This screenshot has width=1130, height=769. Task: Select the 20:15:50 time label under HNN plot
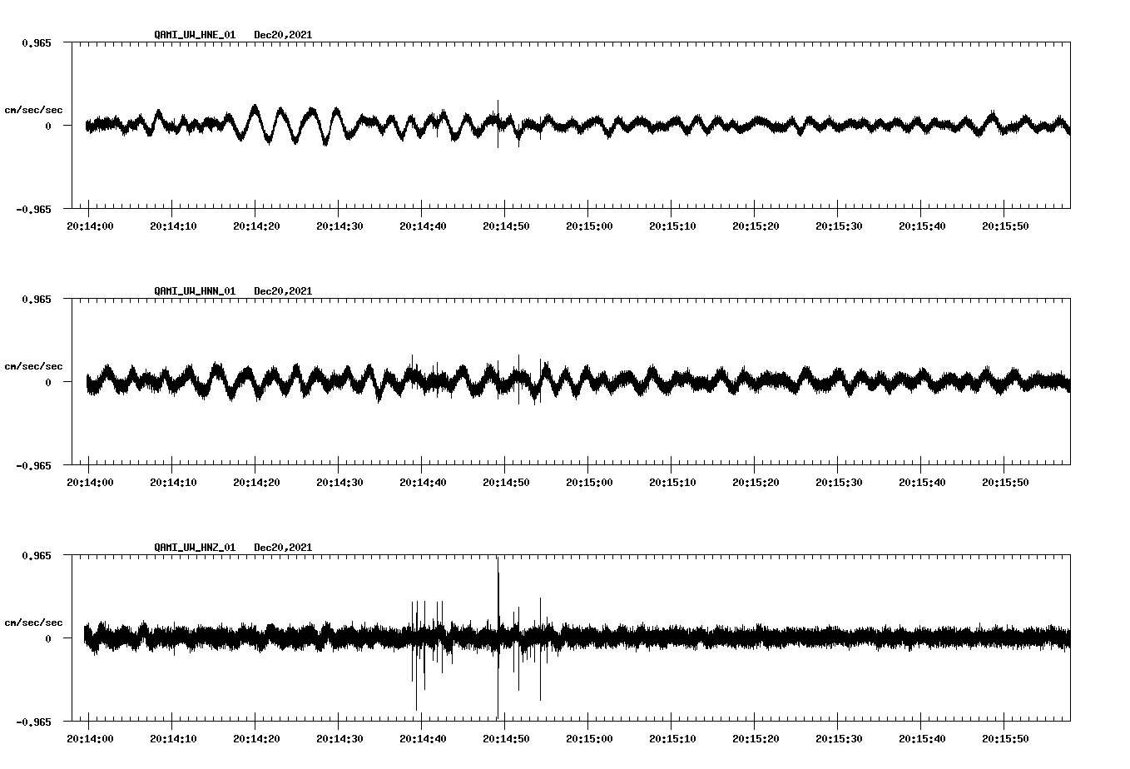click(1005, 483)
